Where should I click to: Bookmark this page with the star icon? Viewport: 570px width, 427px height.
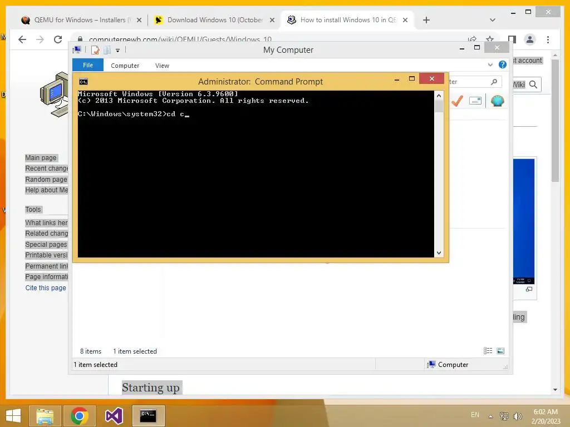point(490,39)
